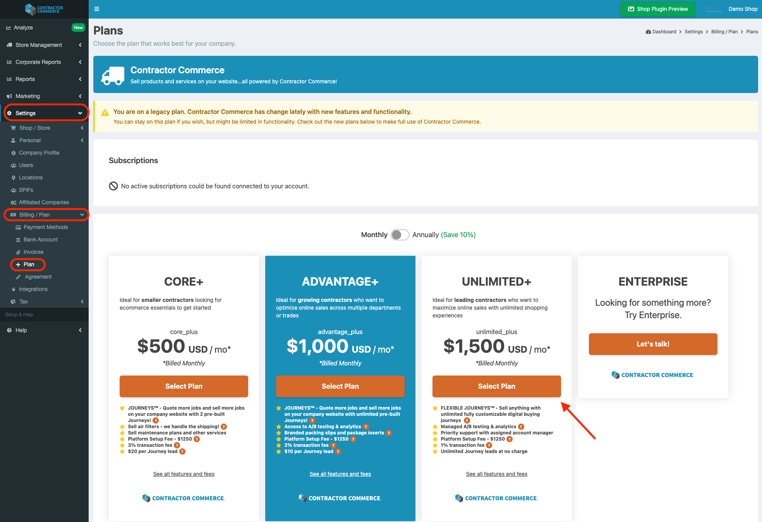Click the Invoices paperclip icon
Screen dimensions: 762x522
(x=18, y=252)
